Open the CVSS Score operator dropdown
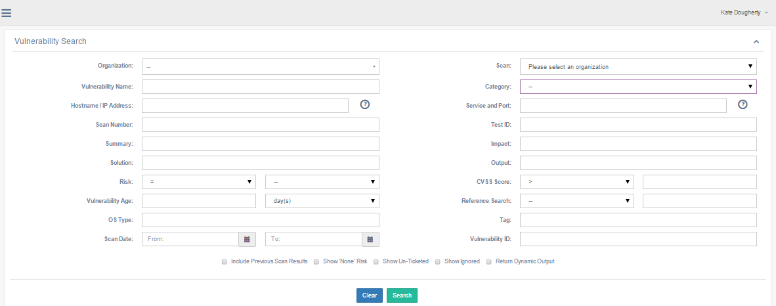Viewport: 776px width, 306px height. tap(576, 182)
